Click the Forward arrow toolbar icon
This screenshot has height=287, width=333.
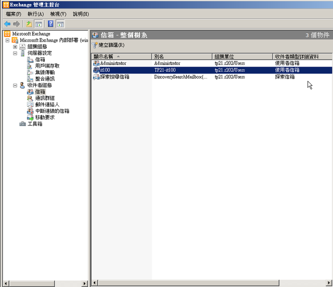click(16, 24)
